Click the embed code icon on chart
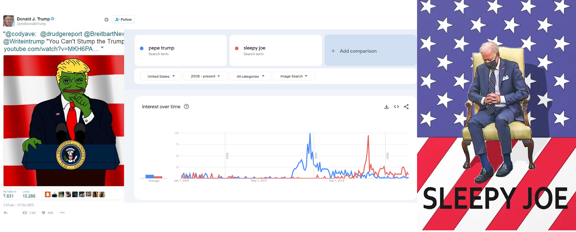The width and height of the screenshot is (576, 232). [x=396, y=107]
